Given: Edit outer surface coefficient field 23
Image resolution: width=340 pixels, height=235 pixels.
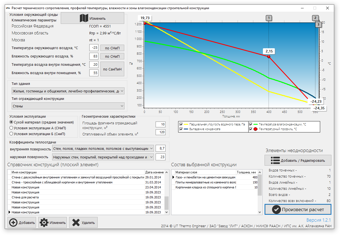Looking at the screenshot, I should (160, 157).
